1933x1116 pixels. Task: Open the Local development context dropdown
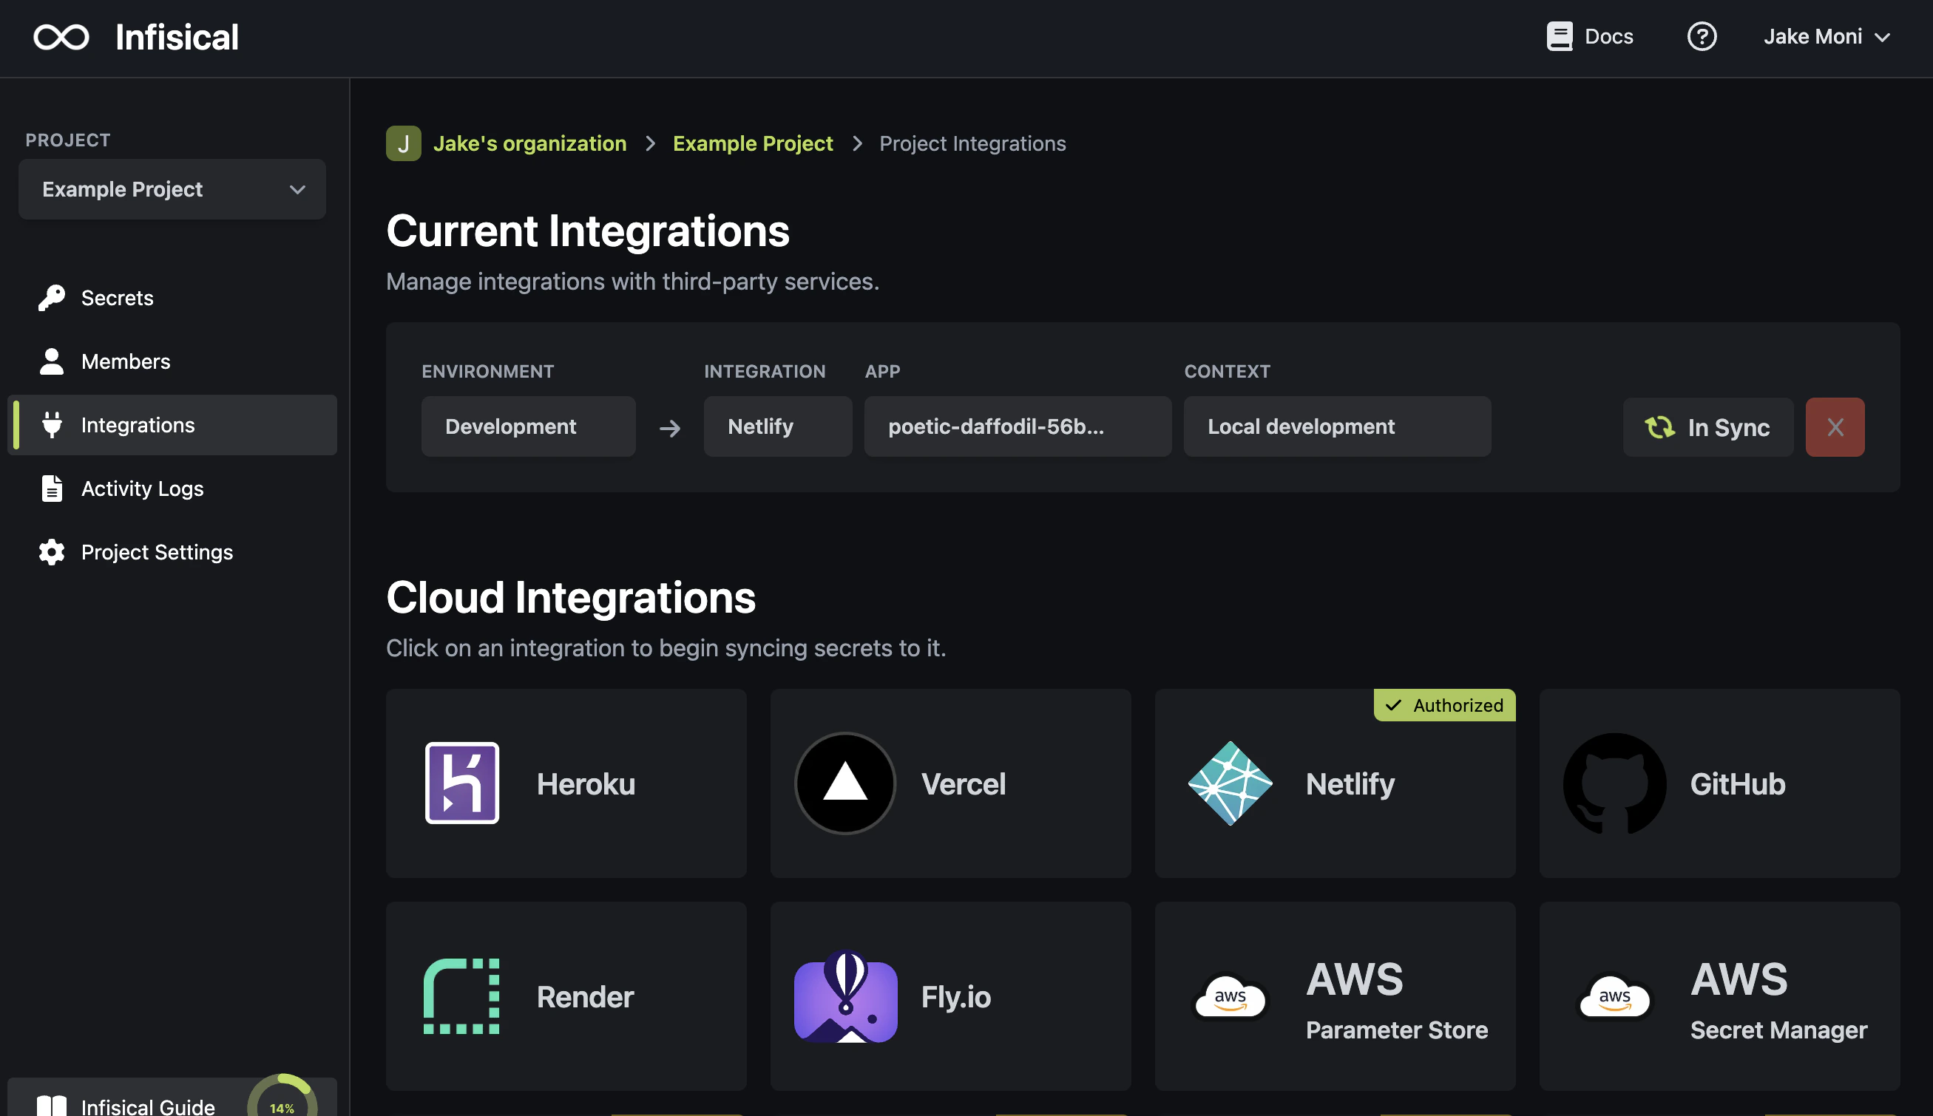point(1336,426)
